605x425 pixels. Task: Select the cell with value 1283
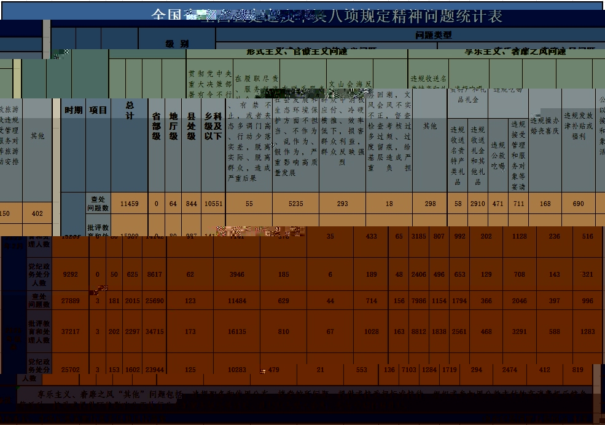coord(588,332)
